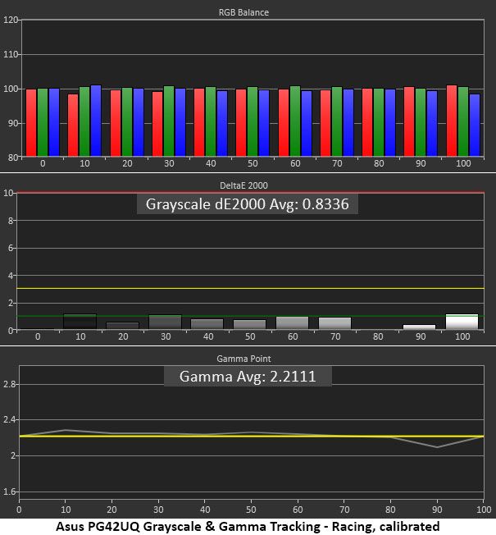The width and height of the screenshot is (496, 535).
Task: Select the DeltaE bar at 60
Action: pyautogui.click(x=292, y=323)
